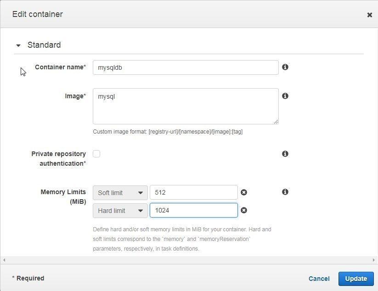Image resolution: width=378 pixels, height=291 pixels.
Task: Click the soft limit value field 512
Action: [193, 192]
